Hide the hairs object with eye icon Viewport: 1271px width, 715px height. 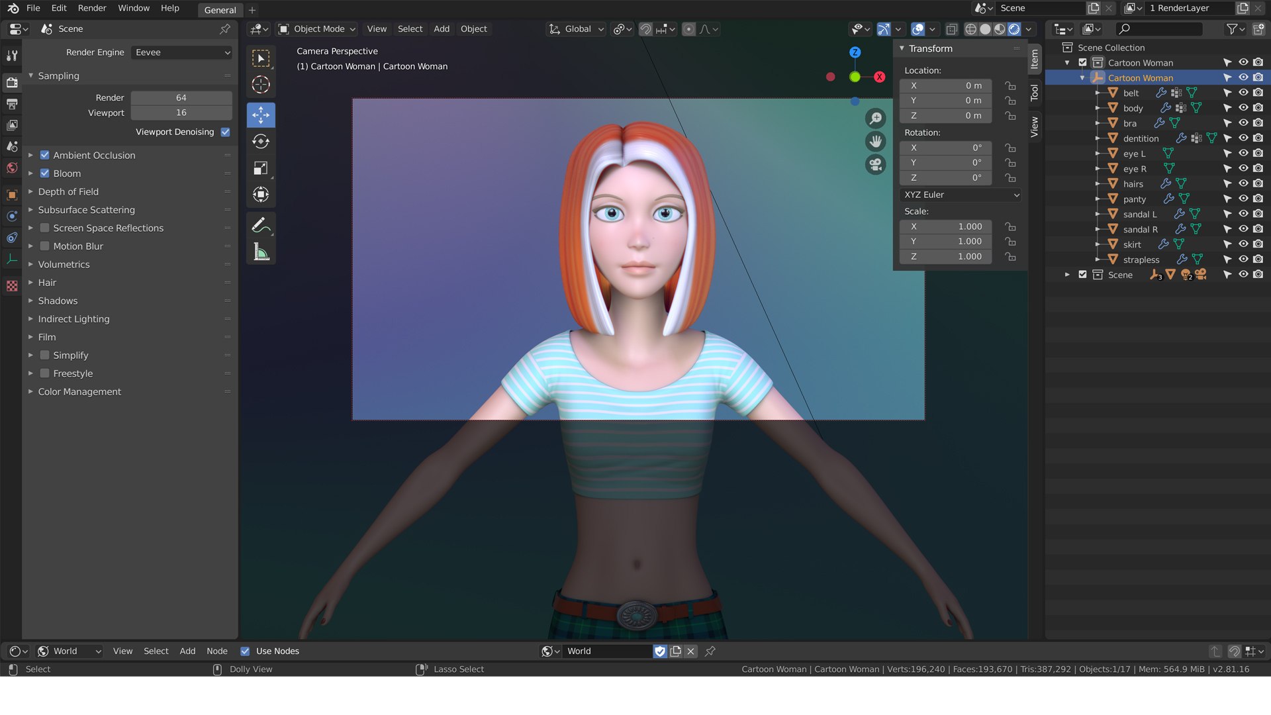point(1243,183)
